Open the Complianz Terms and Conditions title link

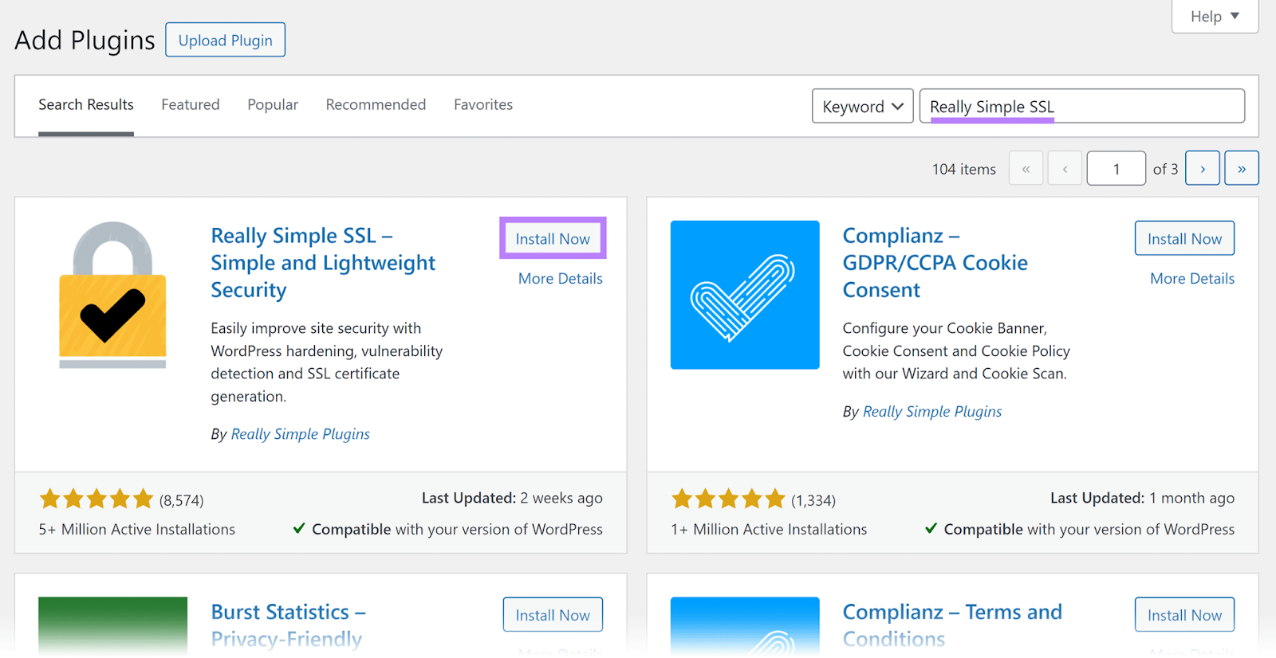tap(952, 625)
